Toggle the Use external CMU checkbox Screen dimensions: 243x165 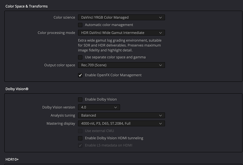(80, 131)
